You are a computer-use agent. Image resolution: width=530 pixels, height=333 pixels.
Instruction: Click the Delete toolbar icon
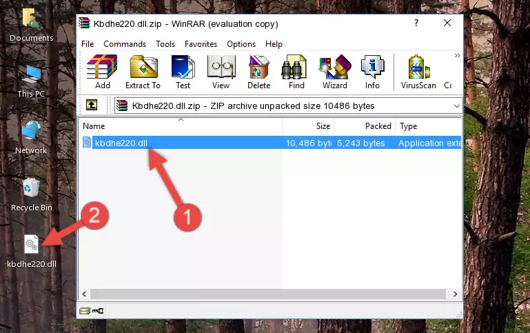pyautogui.click(x=259, y=72)
